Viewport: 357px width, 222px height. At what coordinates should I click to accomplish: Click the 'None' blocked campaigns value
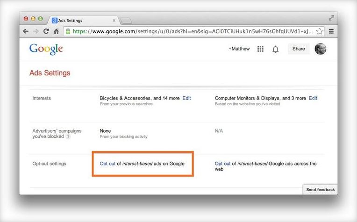point(105,131)
